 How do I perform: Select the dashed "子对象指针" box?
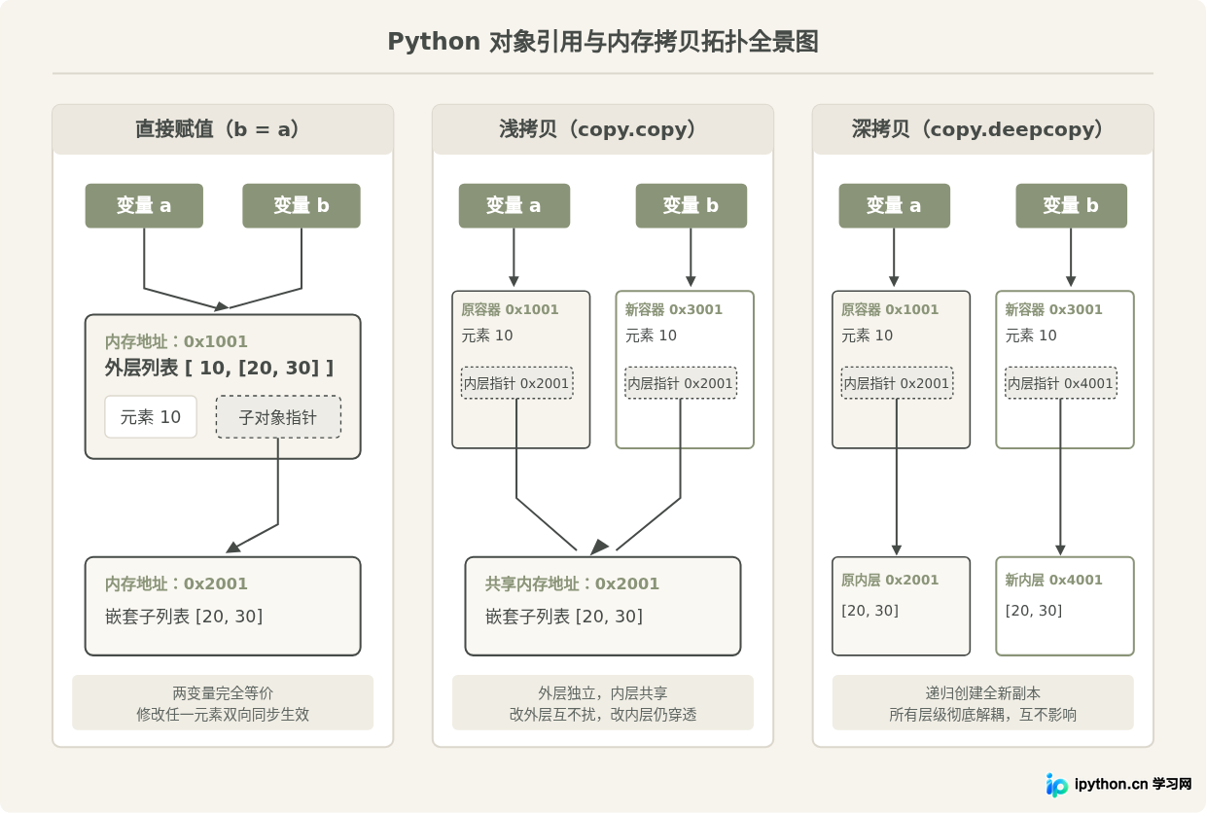pos(278,417)
